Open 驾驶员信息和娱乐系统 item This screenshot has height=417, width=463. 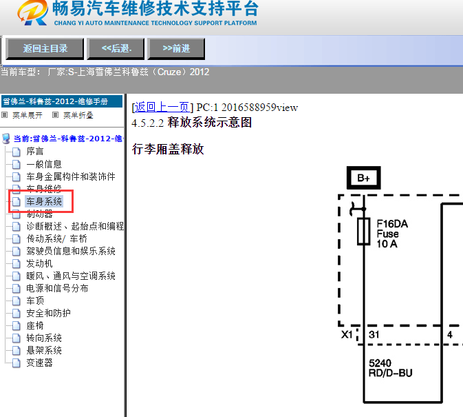tap(71, 251)
